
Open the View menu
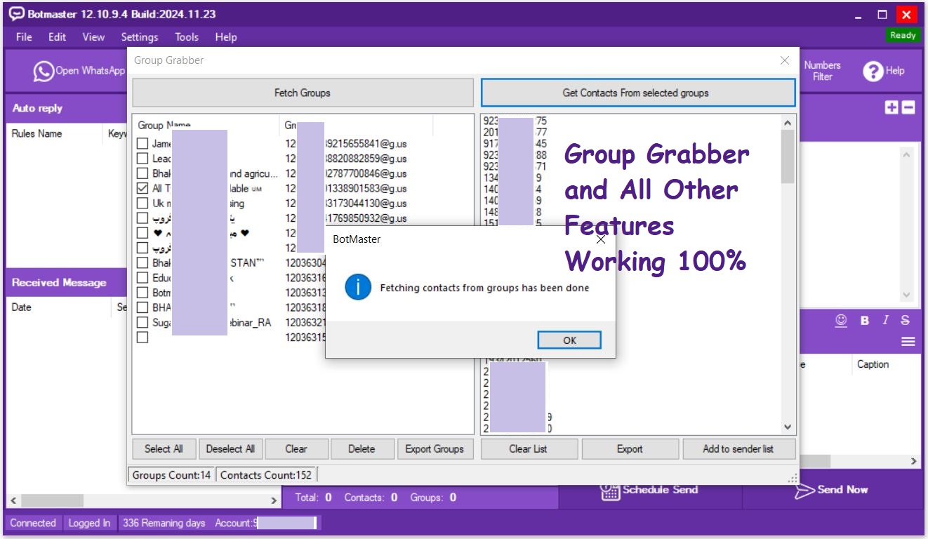(x=93, y=37)
